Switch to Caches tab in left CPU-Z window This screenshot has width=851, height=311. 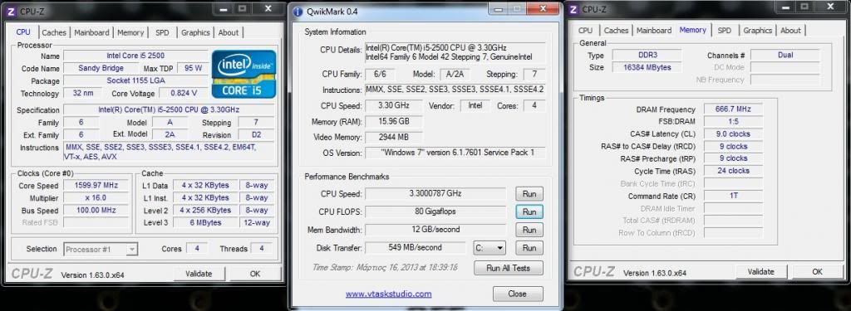pos(54,32)
